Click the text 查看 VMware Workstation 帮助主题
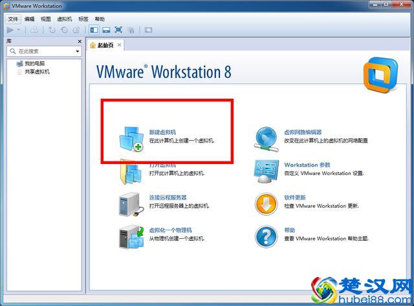The height and width of the screenshot is (306, 414). pyautogui.click(x=327, y=238)
